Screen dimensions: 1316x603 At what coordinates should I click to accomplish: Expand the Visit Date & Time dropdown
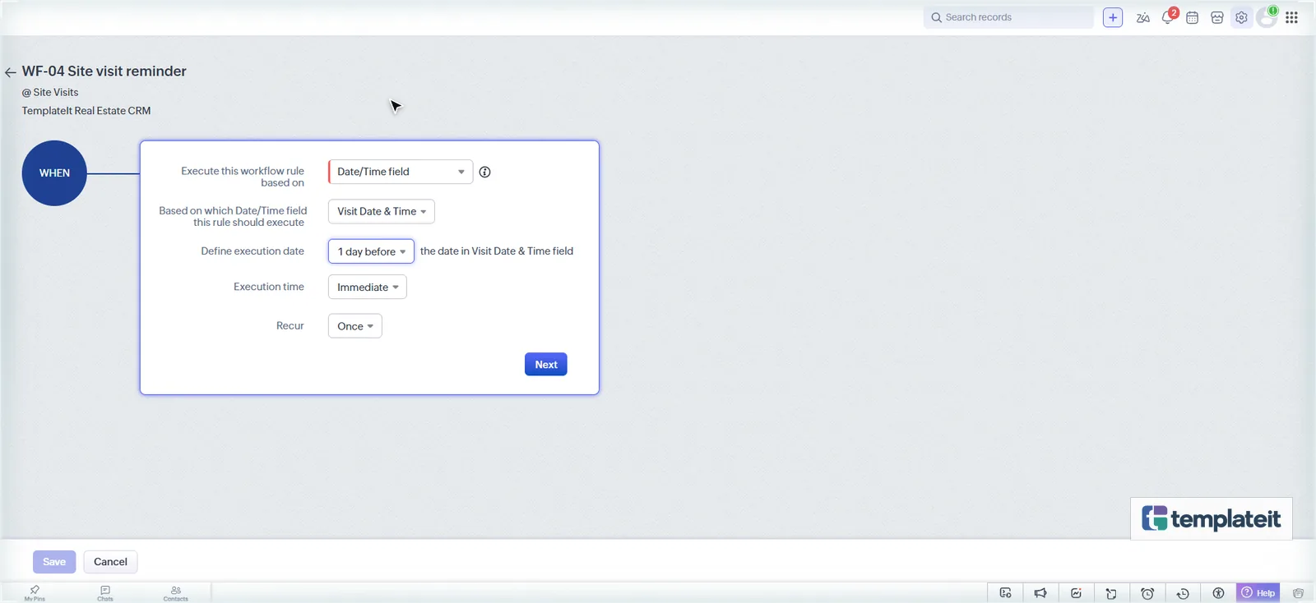[x=382, y=211]
